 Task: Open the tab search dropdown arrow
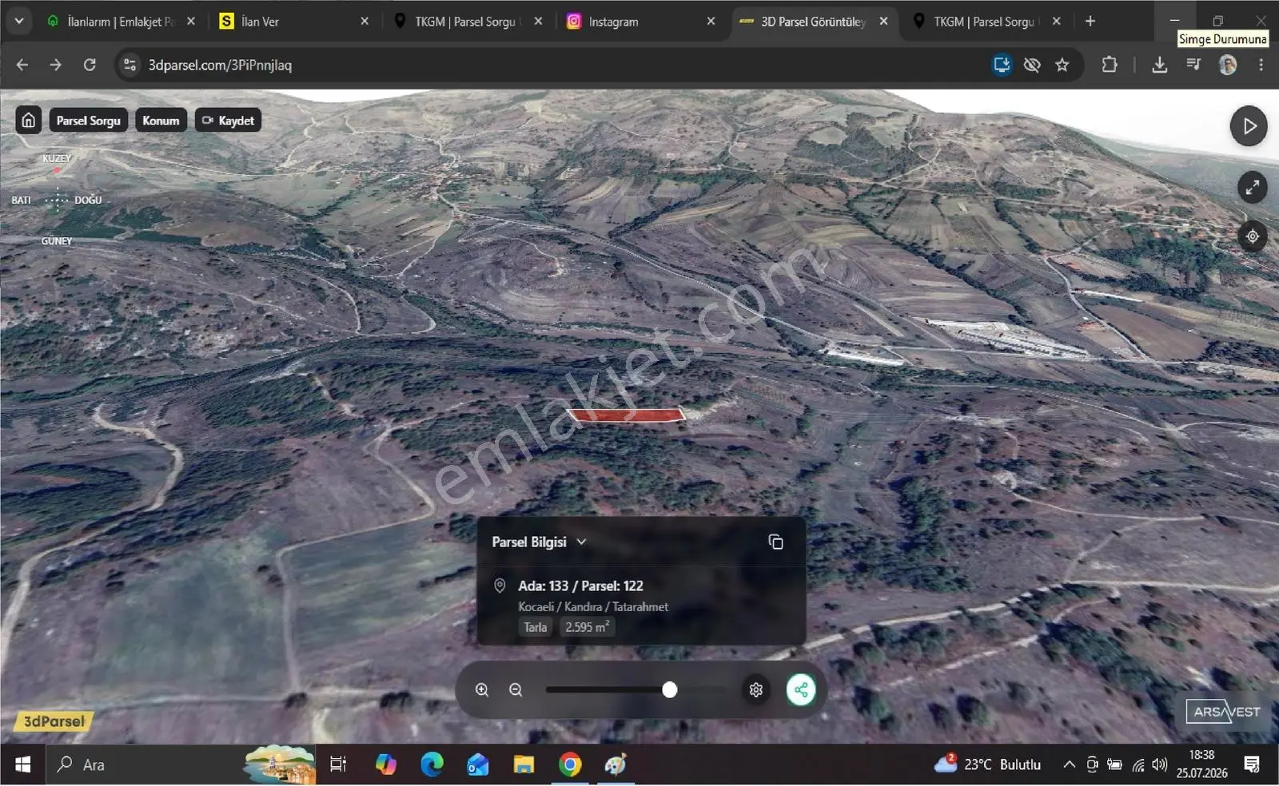coord(18,22)
